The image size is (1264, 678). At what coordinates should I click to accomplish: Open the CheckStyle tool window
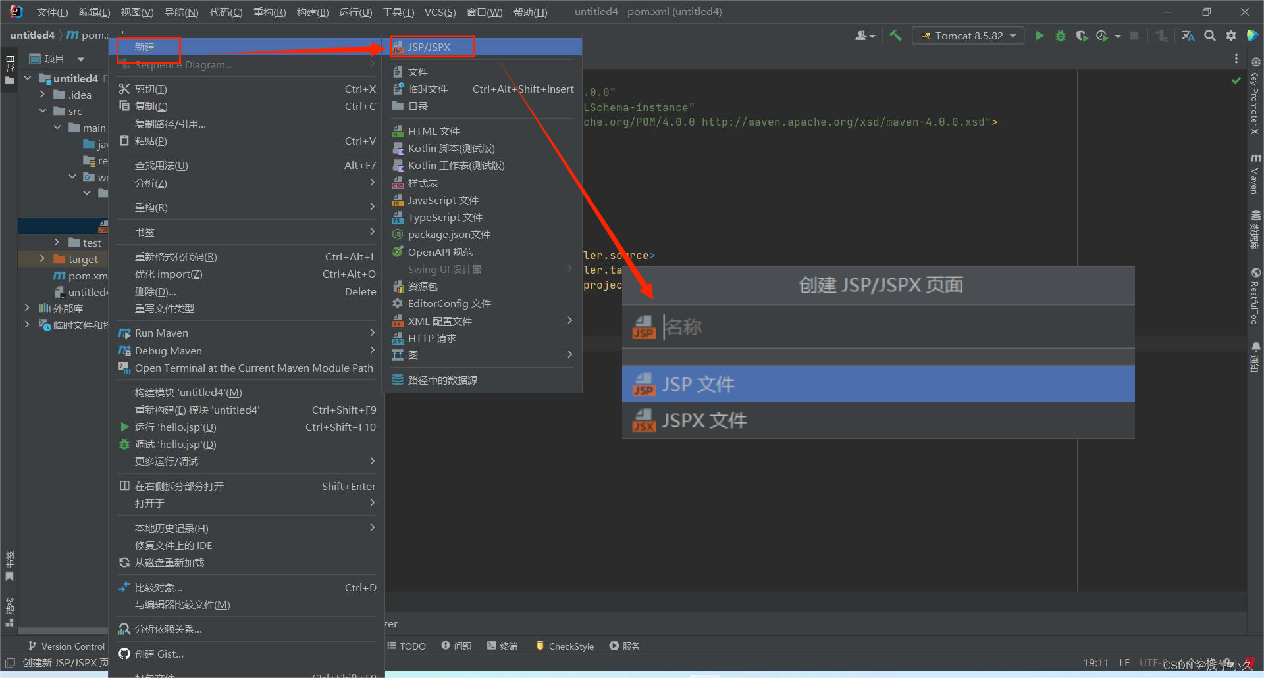coord(565,646)
